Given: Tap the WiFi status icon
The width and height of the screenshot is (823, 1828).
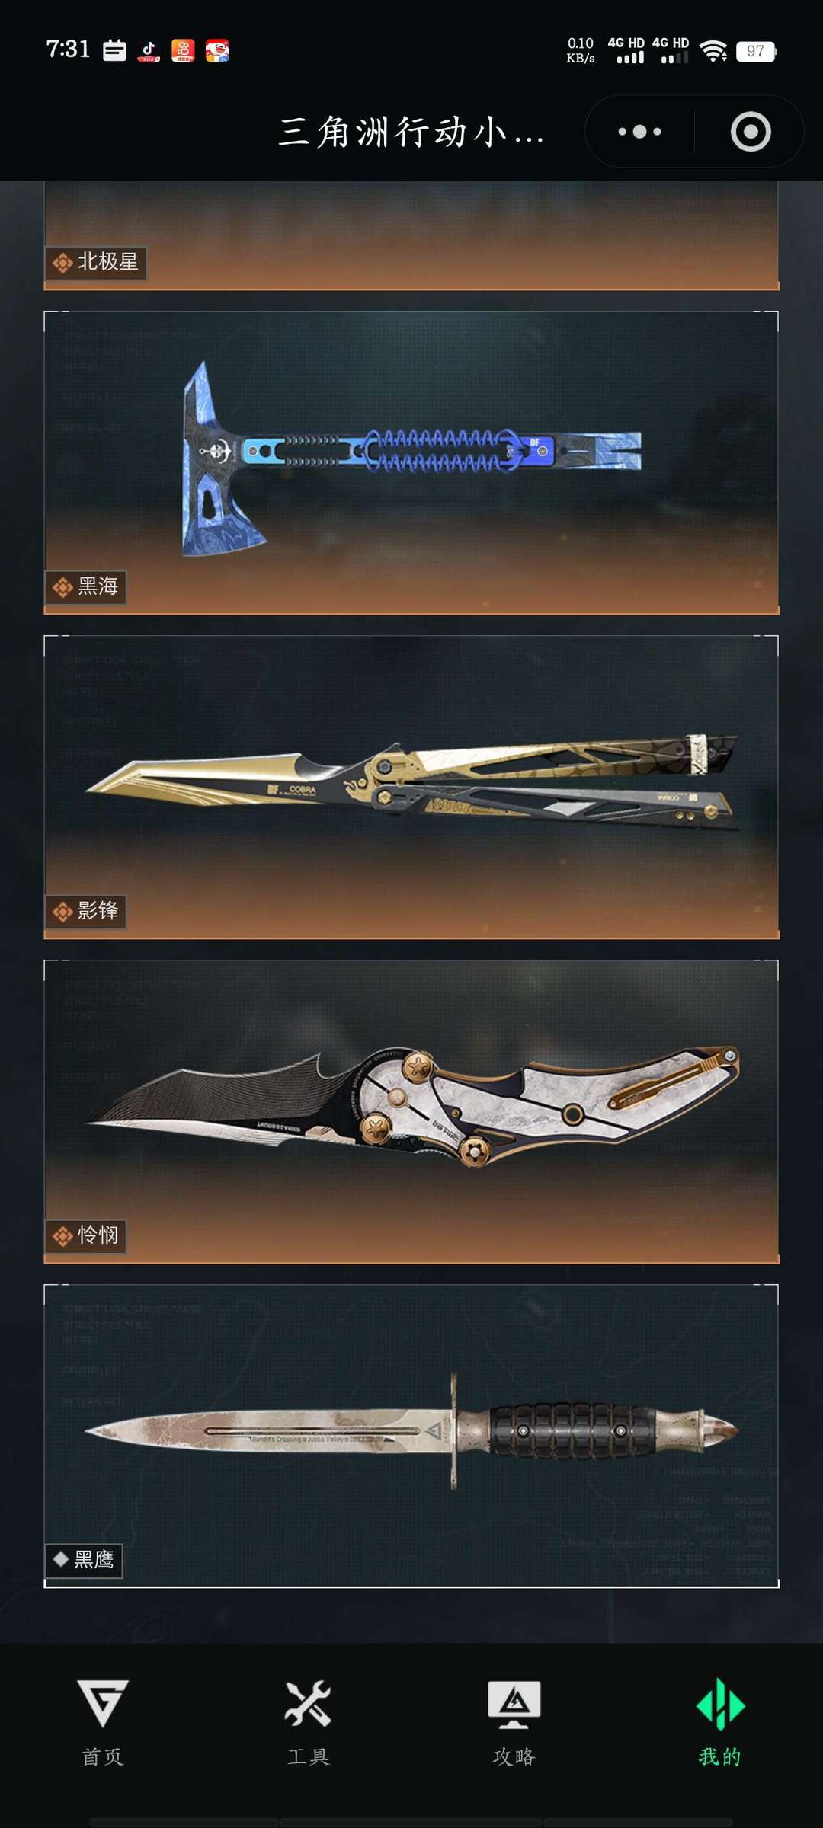Looking at the screenshot, I should pyautogui.click(x=713, y=51).
